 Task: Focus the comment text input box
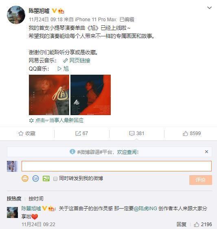coord(116,166)
